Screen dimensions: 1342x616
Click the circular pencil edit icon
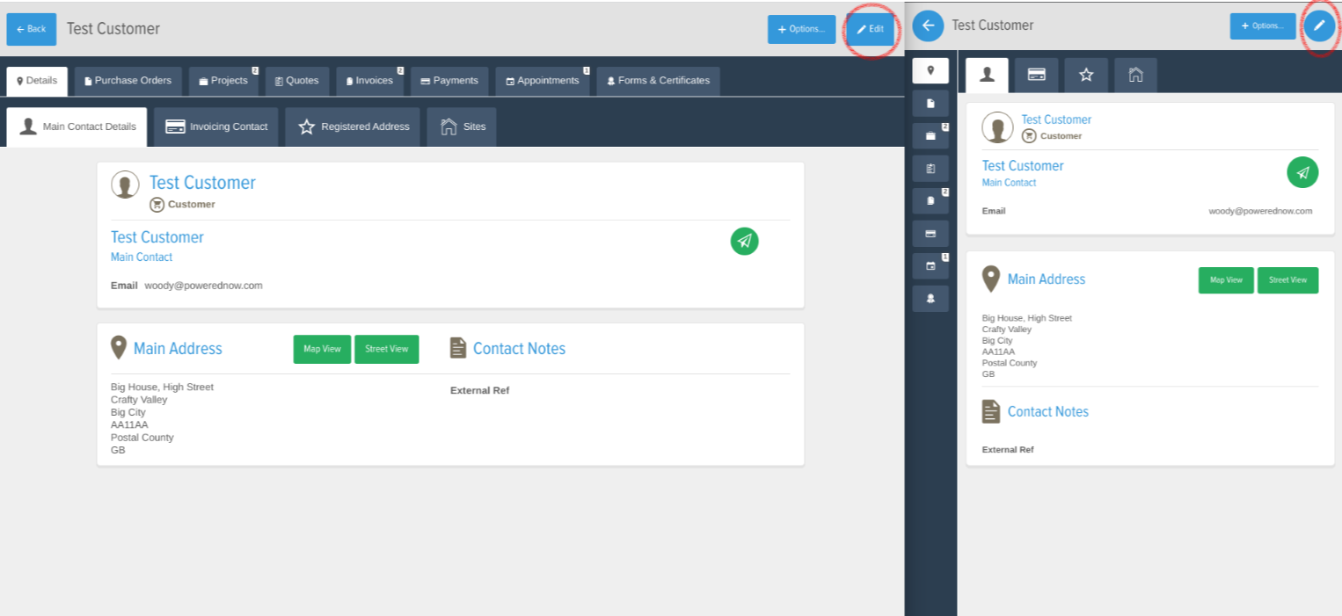[1318, 26]
